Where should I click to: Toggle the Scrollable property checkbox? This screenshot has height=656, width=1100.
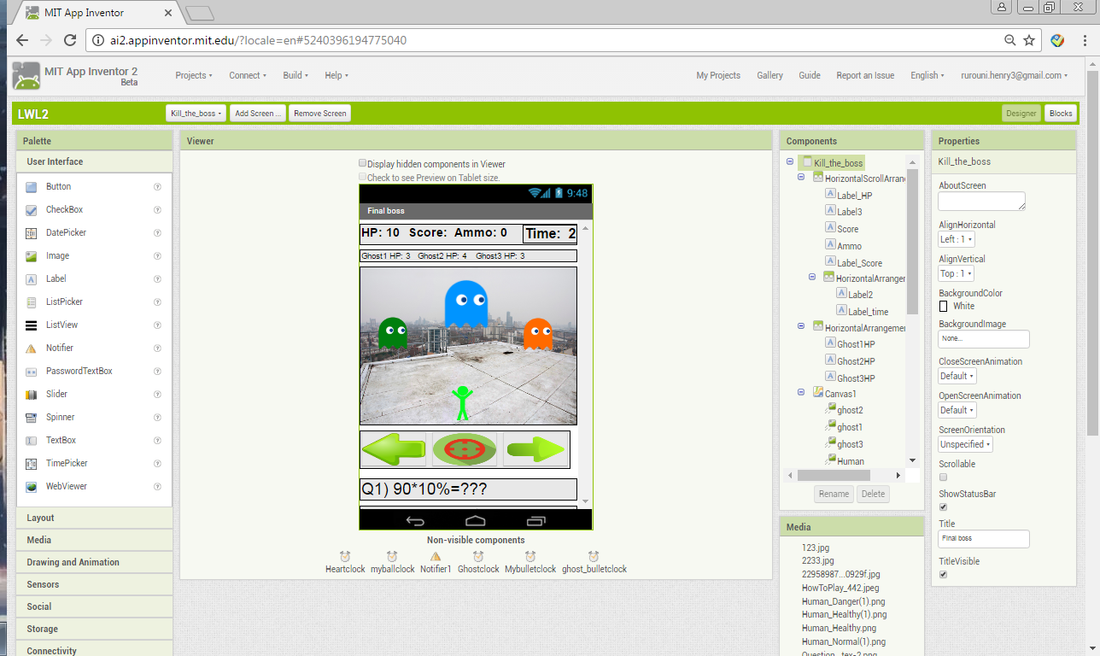[943, 477]
